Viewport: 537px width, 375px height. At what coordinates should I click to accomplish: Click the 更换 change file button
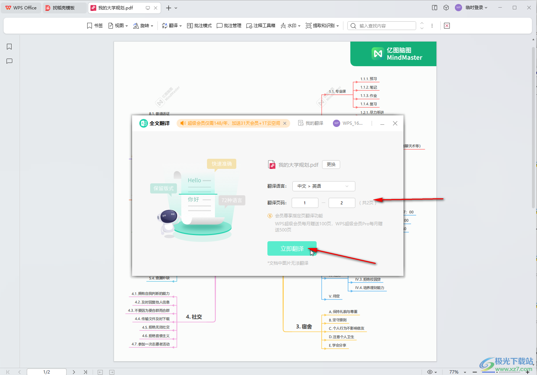[331, 165]
